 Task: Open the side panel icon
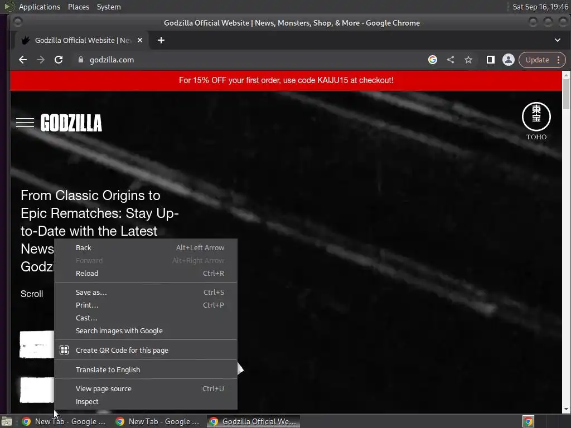[x=491, y=60]
